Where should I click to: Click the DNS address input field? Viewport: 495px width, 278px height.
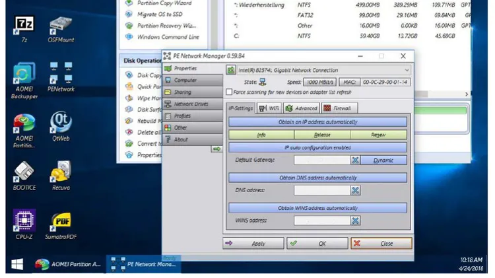(x=322, y=190)
